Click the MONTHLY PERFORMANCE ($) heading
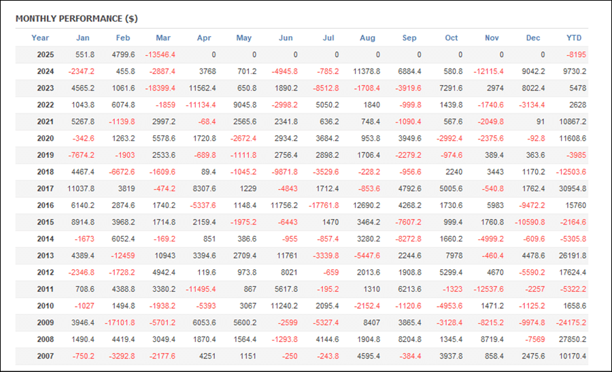Screen dimensions: 612x372 pyautogui.click(x=76, y=19)
